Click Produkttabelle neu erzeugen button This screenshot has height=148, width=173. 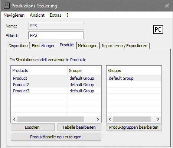click(x=56, y=137)
